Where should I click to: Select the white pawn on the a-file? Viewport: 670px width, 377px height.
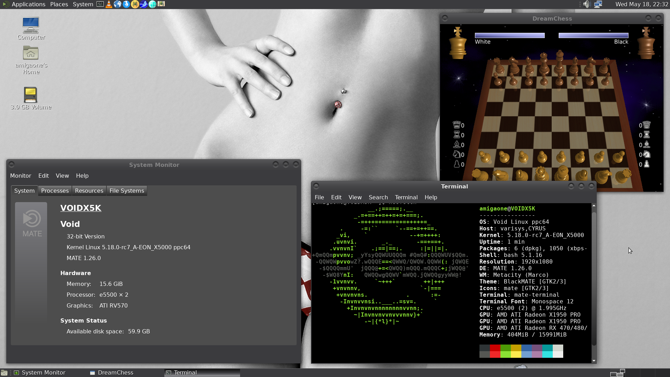pos(485,157)
